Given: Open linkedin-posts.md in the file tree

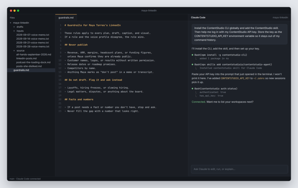Looking at the screenshot, I should pyautogui.click(x=26, y=58).
